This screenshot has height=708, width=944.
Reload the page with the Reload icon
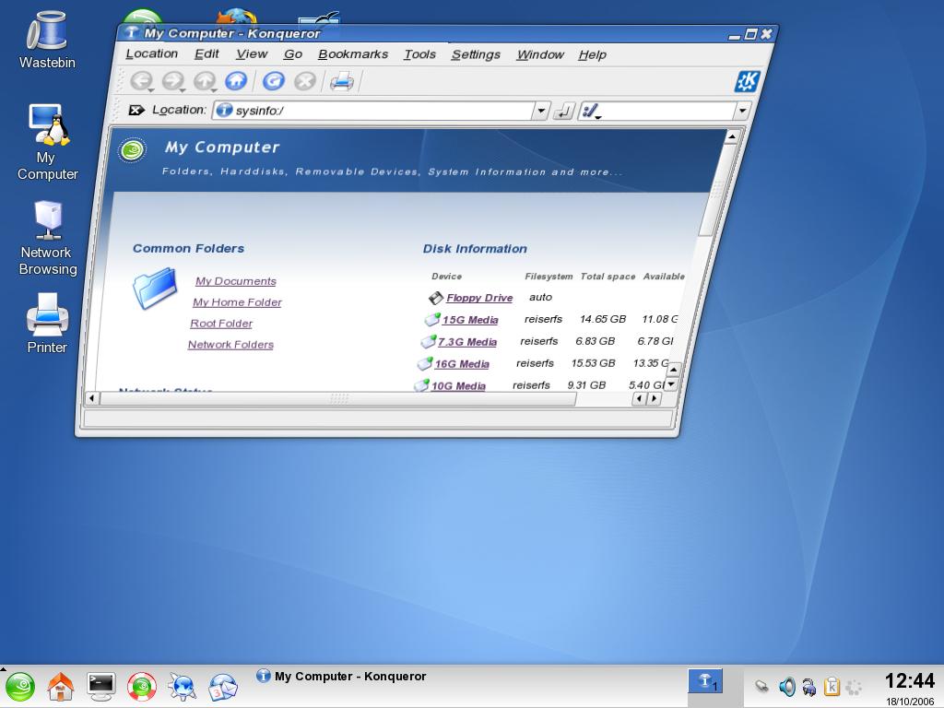(273, 81)
